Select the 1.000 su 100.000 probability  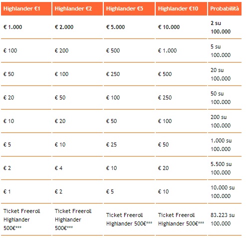221,144
